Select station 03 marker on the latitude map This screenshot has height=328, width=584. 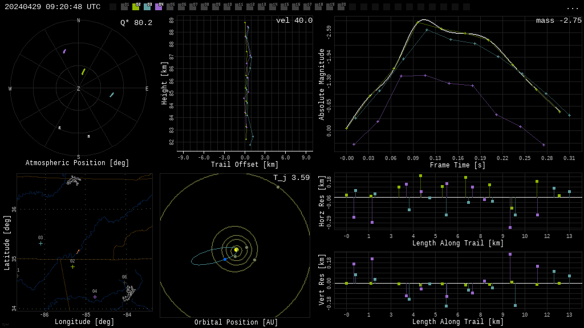click(40, 243)
